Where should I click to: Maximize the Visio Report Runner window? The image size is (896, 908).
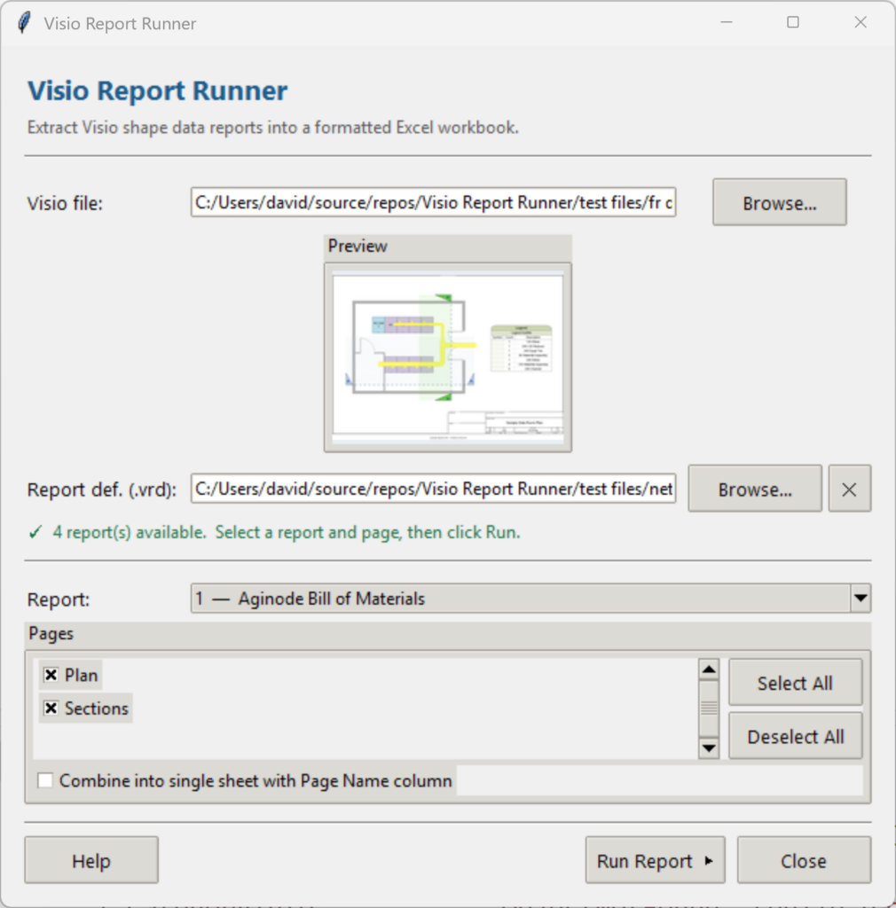(793, 22)
